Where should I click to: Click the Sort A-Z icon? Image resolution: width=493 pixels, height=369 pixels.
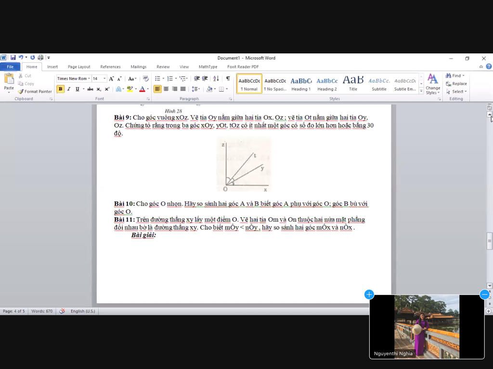click(216, 78)
